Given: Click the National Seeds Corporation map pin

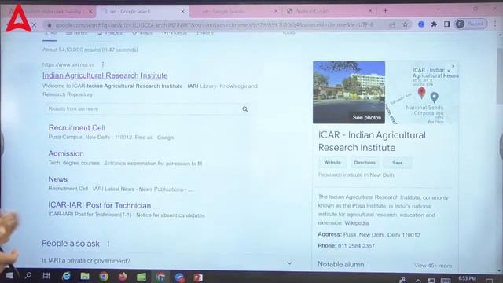Looking at the screenshot, I should tap(435, 97).
